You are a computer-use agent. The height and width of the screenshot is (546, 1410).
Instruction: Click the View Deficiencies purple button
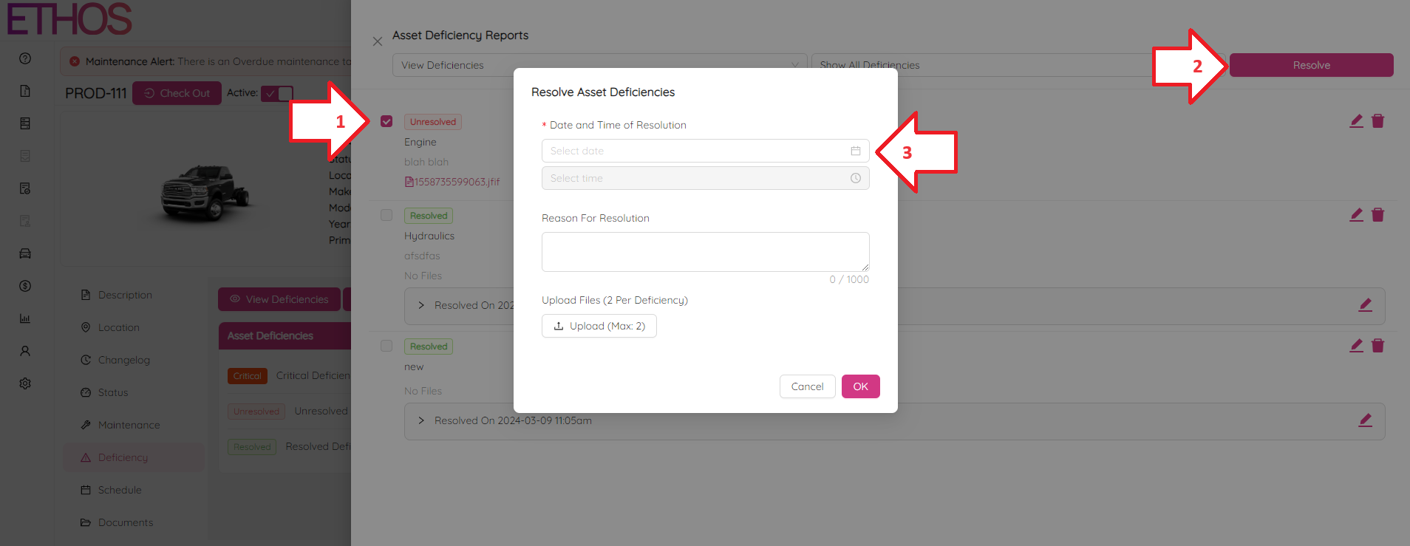pos(279,299)
